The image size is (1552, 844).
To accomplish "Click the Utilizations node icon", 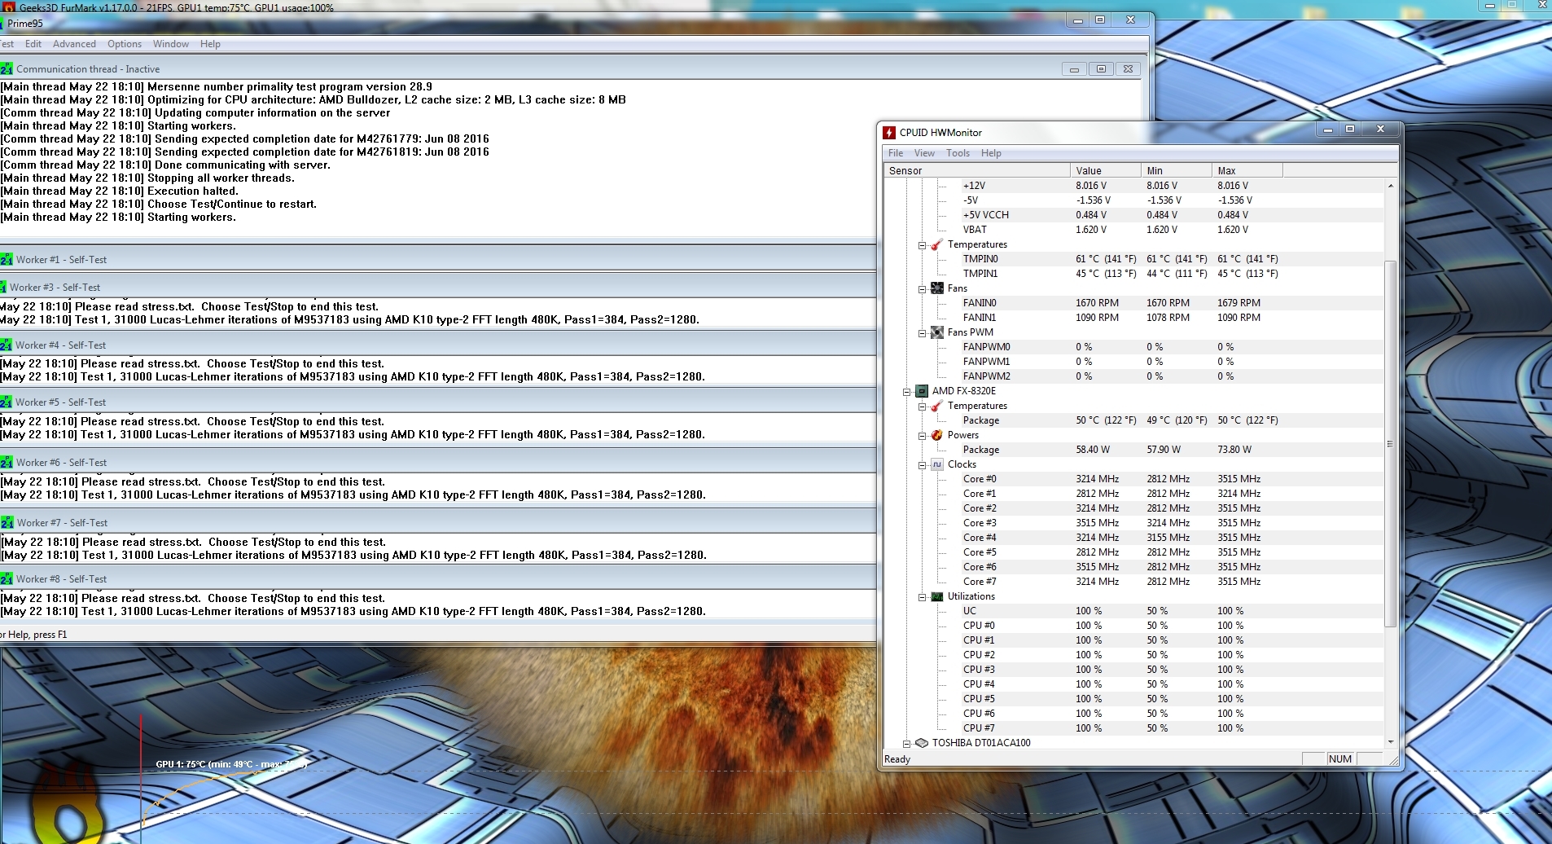I will (937, 596).
